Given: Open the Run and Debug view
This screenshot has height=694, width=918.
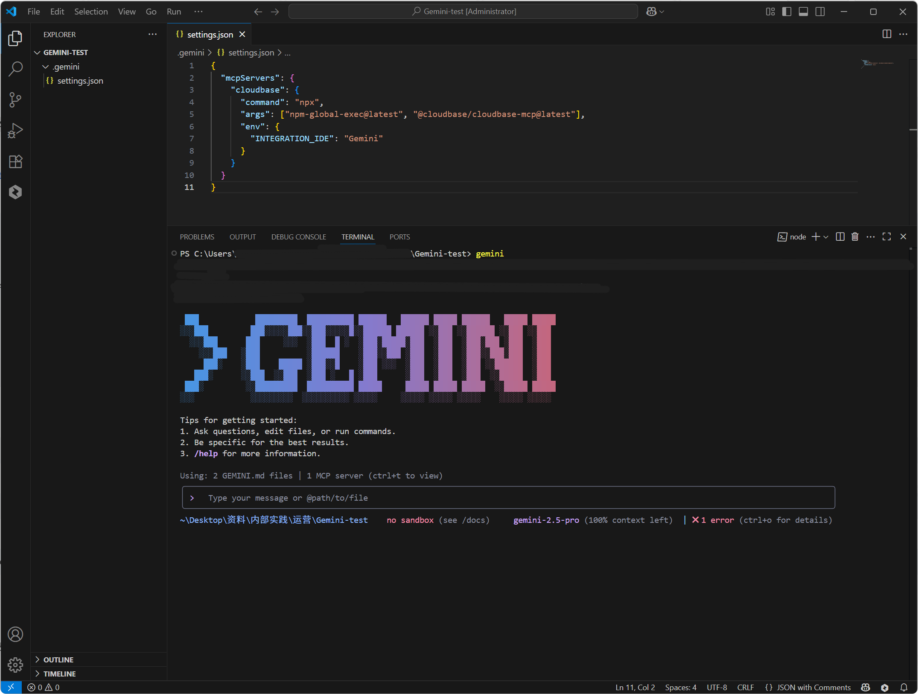Looking at the screenshot, I should pos(15,131).
